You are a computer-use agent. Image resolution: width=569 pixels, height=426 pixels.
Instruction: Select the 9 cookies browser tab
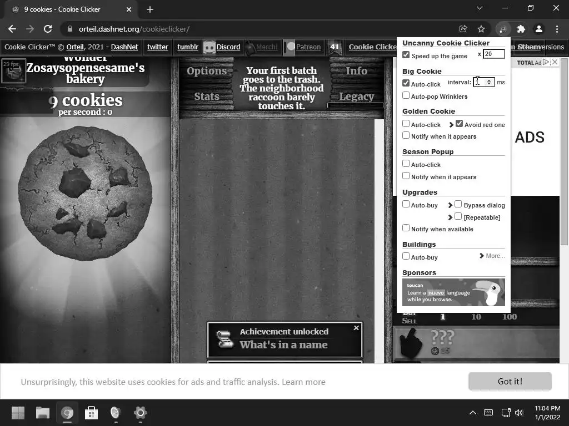coord(71,9)
